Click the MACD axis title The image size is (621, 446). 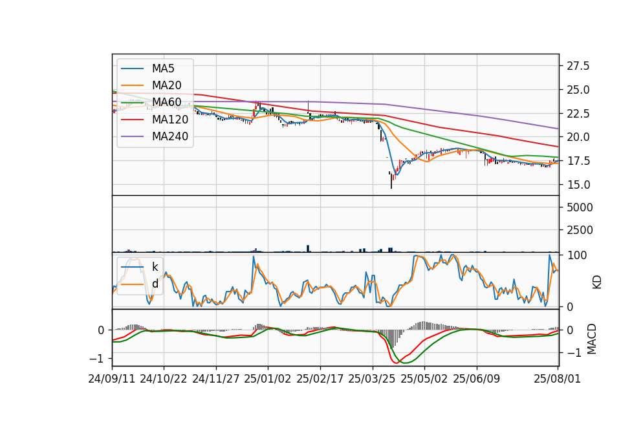592,339
